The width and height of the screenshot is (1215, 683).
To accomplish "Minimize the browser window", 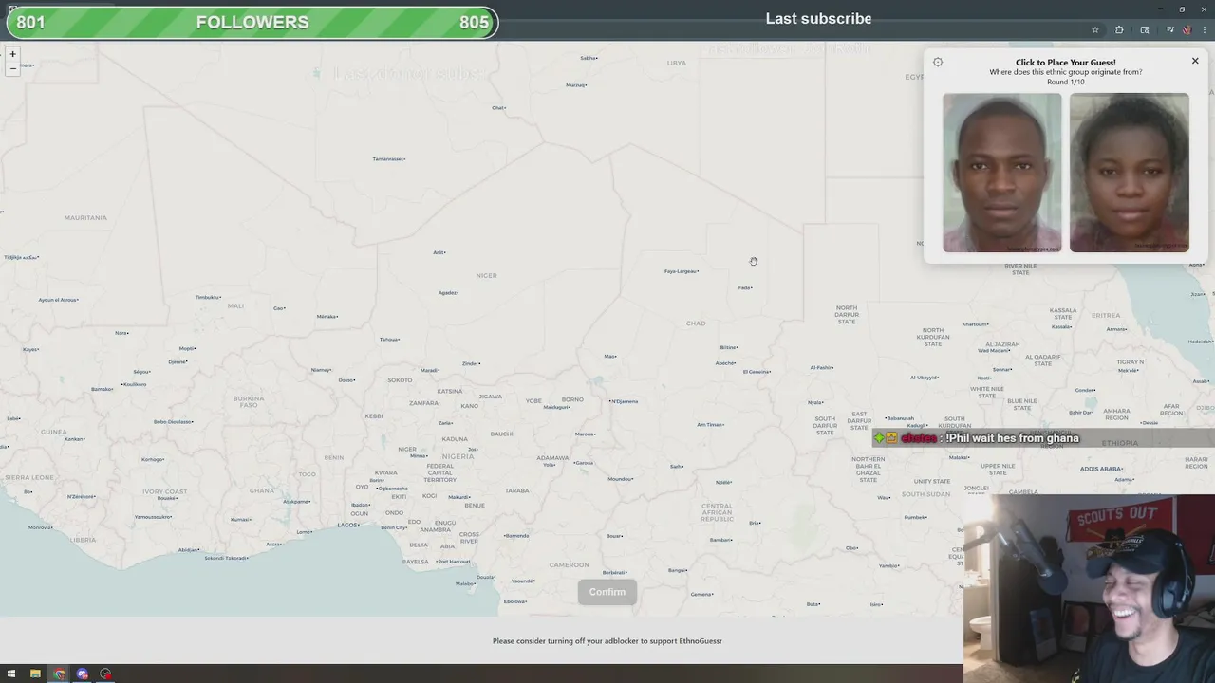I will coord(1160,9).
